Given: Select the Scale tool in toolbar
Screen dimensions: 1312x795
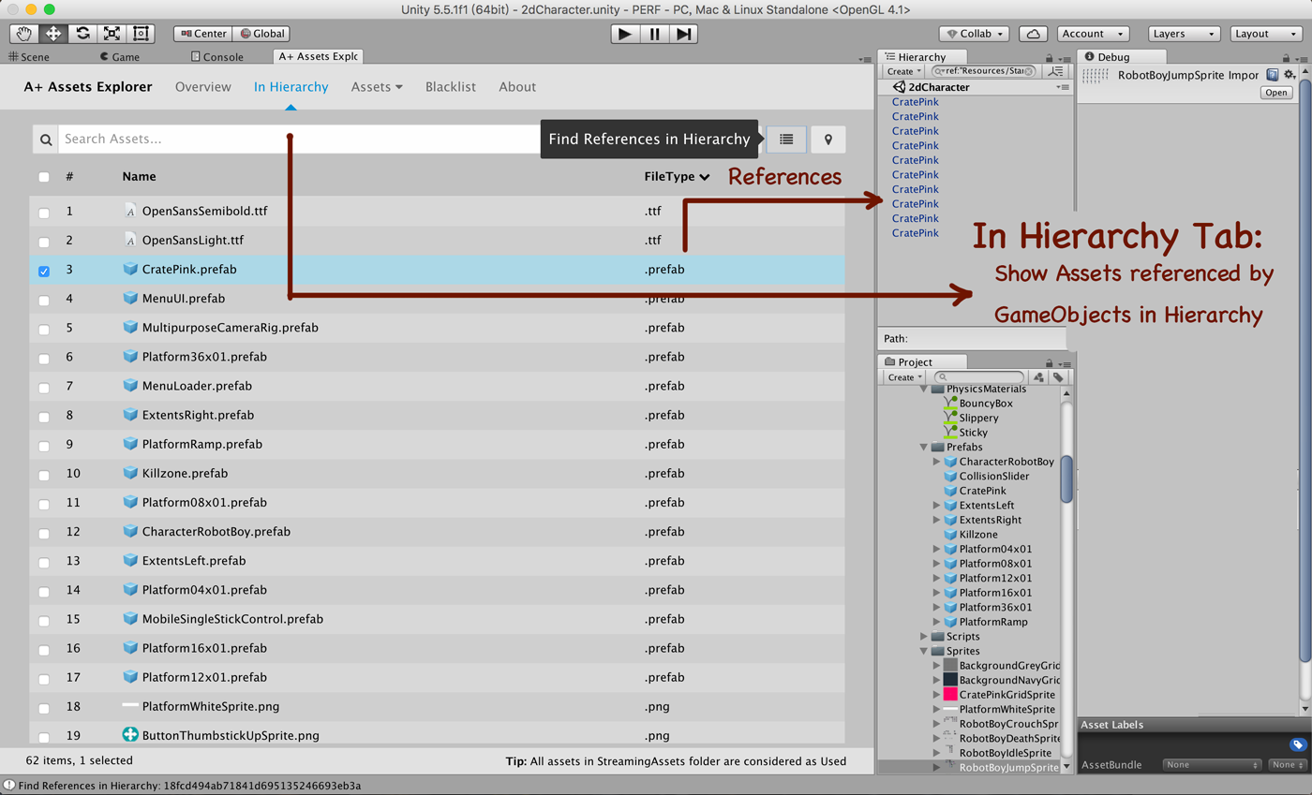Looking at the screenshot, I should 112,34.
